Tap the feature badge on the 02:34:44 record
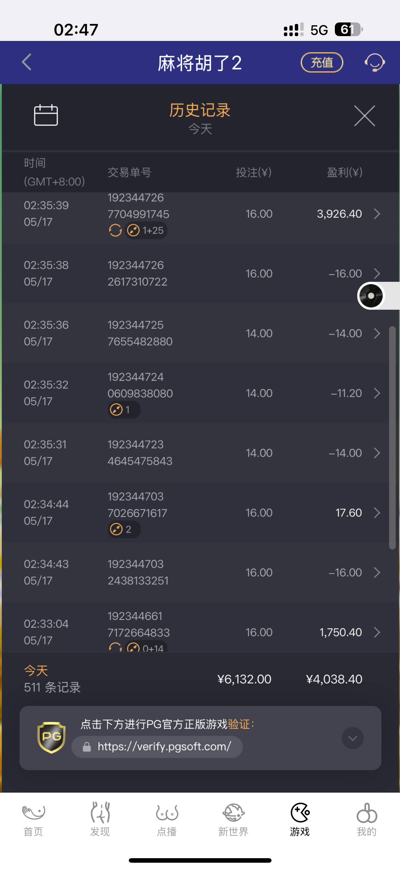Viewport: 400px width, 870px height. point(124,529)
